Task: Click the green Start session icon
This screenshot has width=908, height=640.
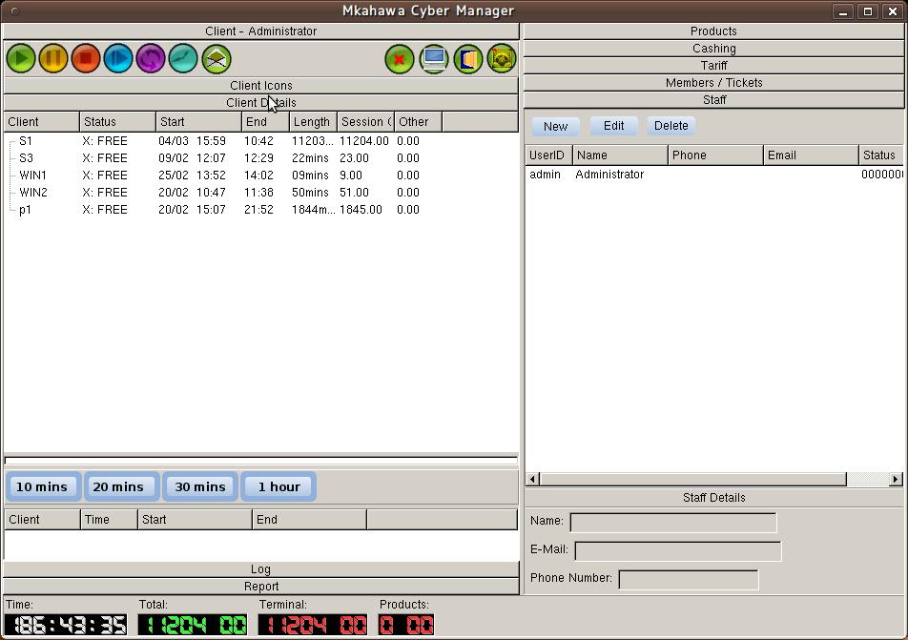Action: click(x=21, y=58)
